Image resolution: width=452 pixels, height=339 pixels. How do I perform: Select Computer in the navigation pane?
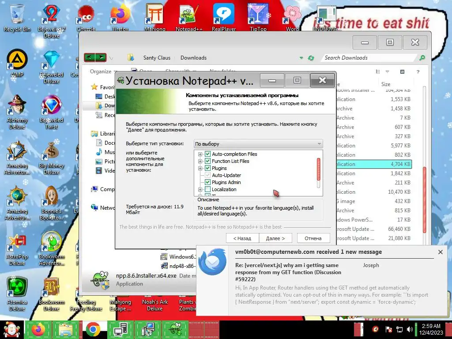click(103, 189)
